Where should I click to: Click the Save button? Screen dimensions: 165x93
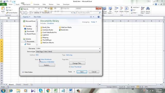(x=82, y=72)
